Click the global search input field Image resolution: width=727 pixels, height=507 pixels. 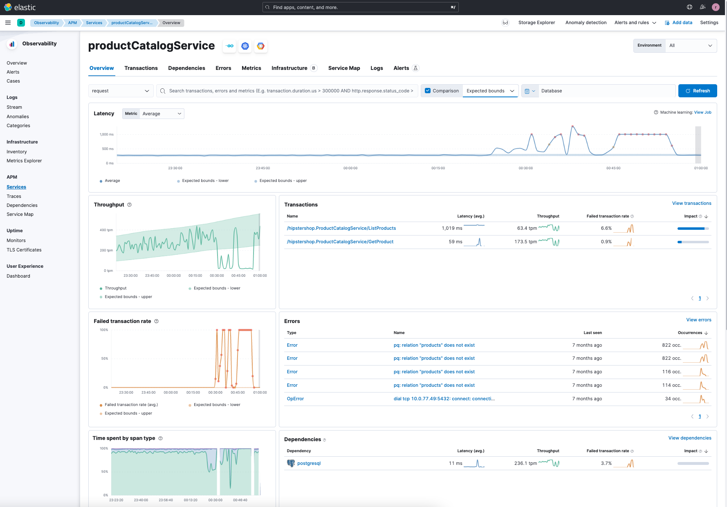click(x=360, y=7)
